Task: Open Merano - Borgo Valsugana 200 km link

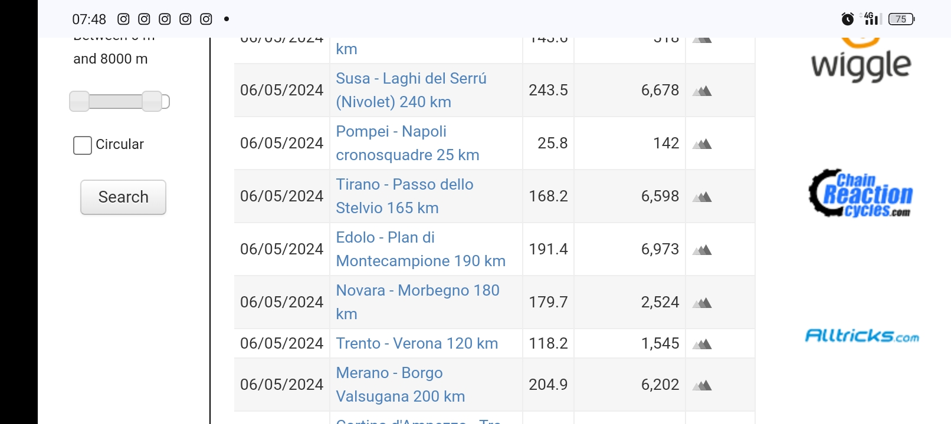Action: click(401, 385)
